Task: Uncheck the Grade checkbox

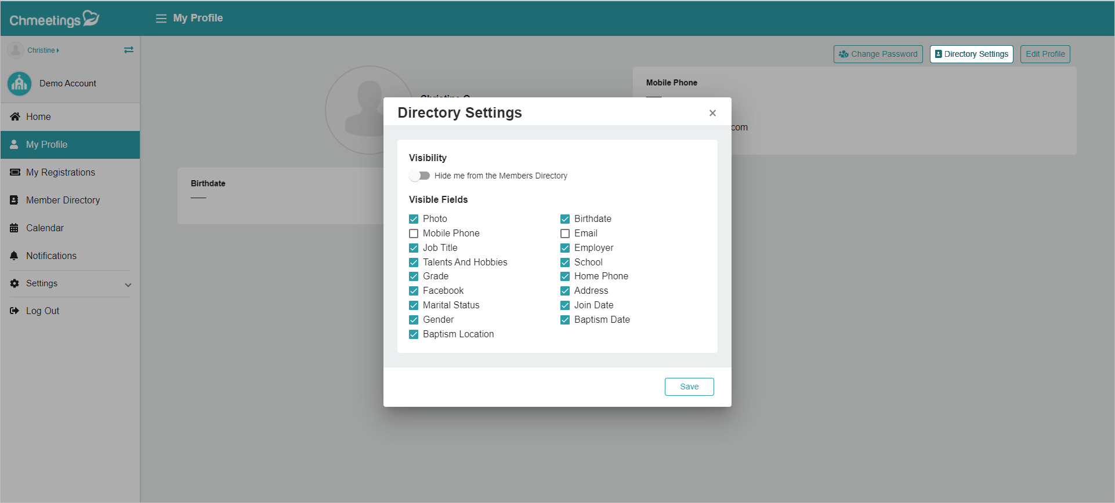Action: tap(414, 276)
